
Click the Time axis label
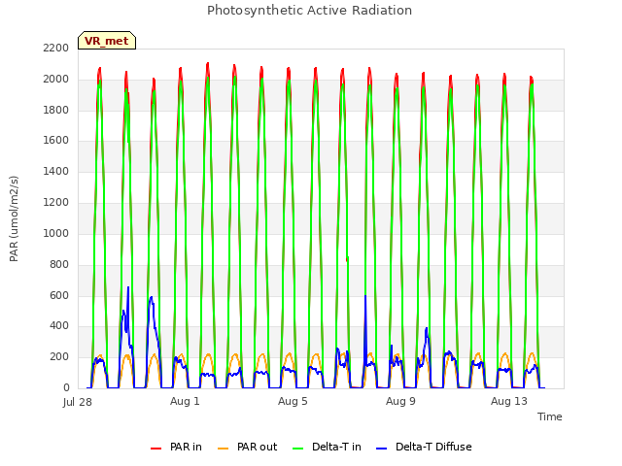pos(550,416)
